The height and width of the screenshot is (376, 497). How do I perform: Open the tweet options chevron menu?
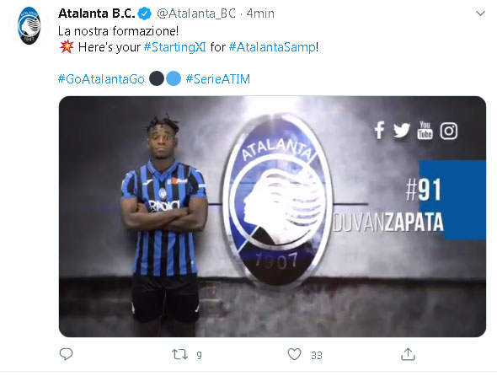click(x=480, y=13)
